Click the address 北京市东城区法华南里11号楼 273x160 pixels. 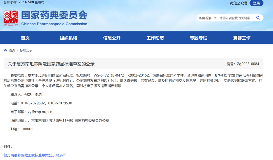click(x=51, y=121)
